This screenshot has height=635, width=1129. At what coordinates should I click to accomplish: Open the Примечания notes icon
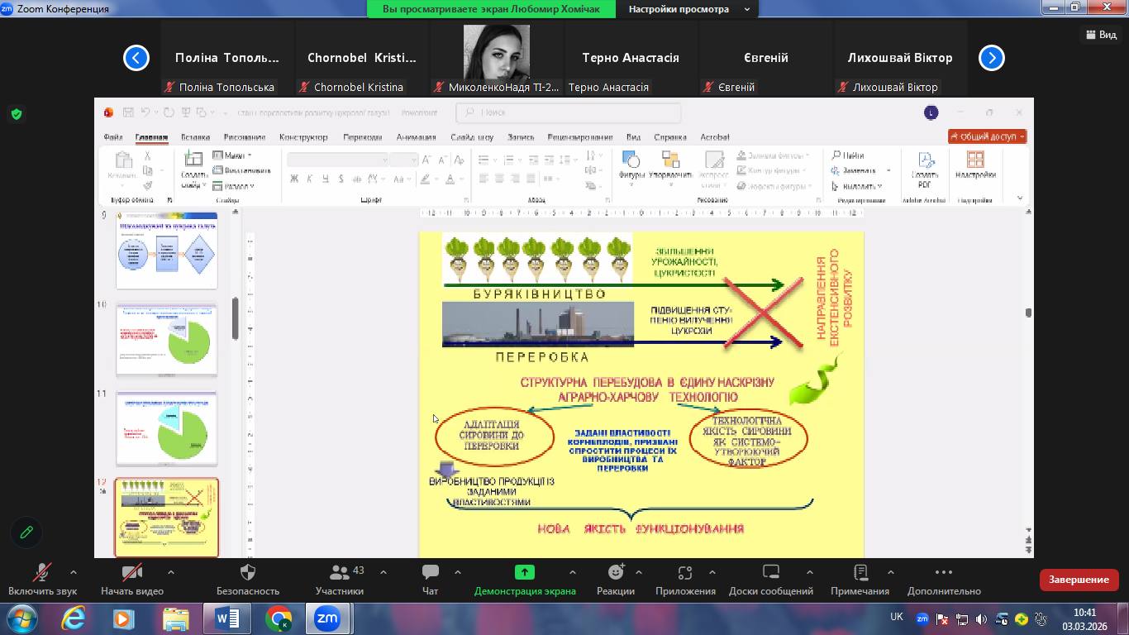pos(860,573)
